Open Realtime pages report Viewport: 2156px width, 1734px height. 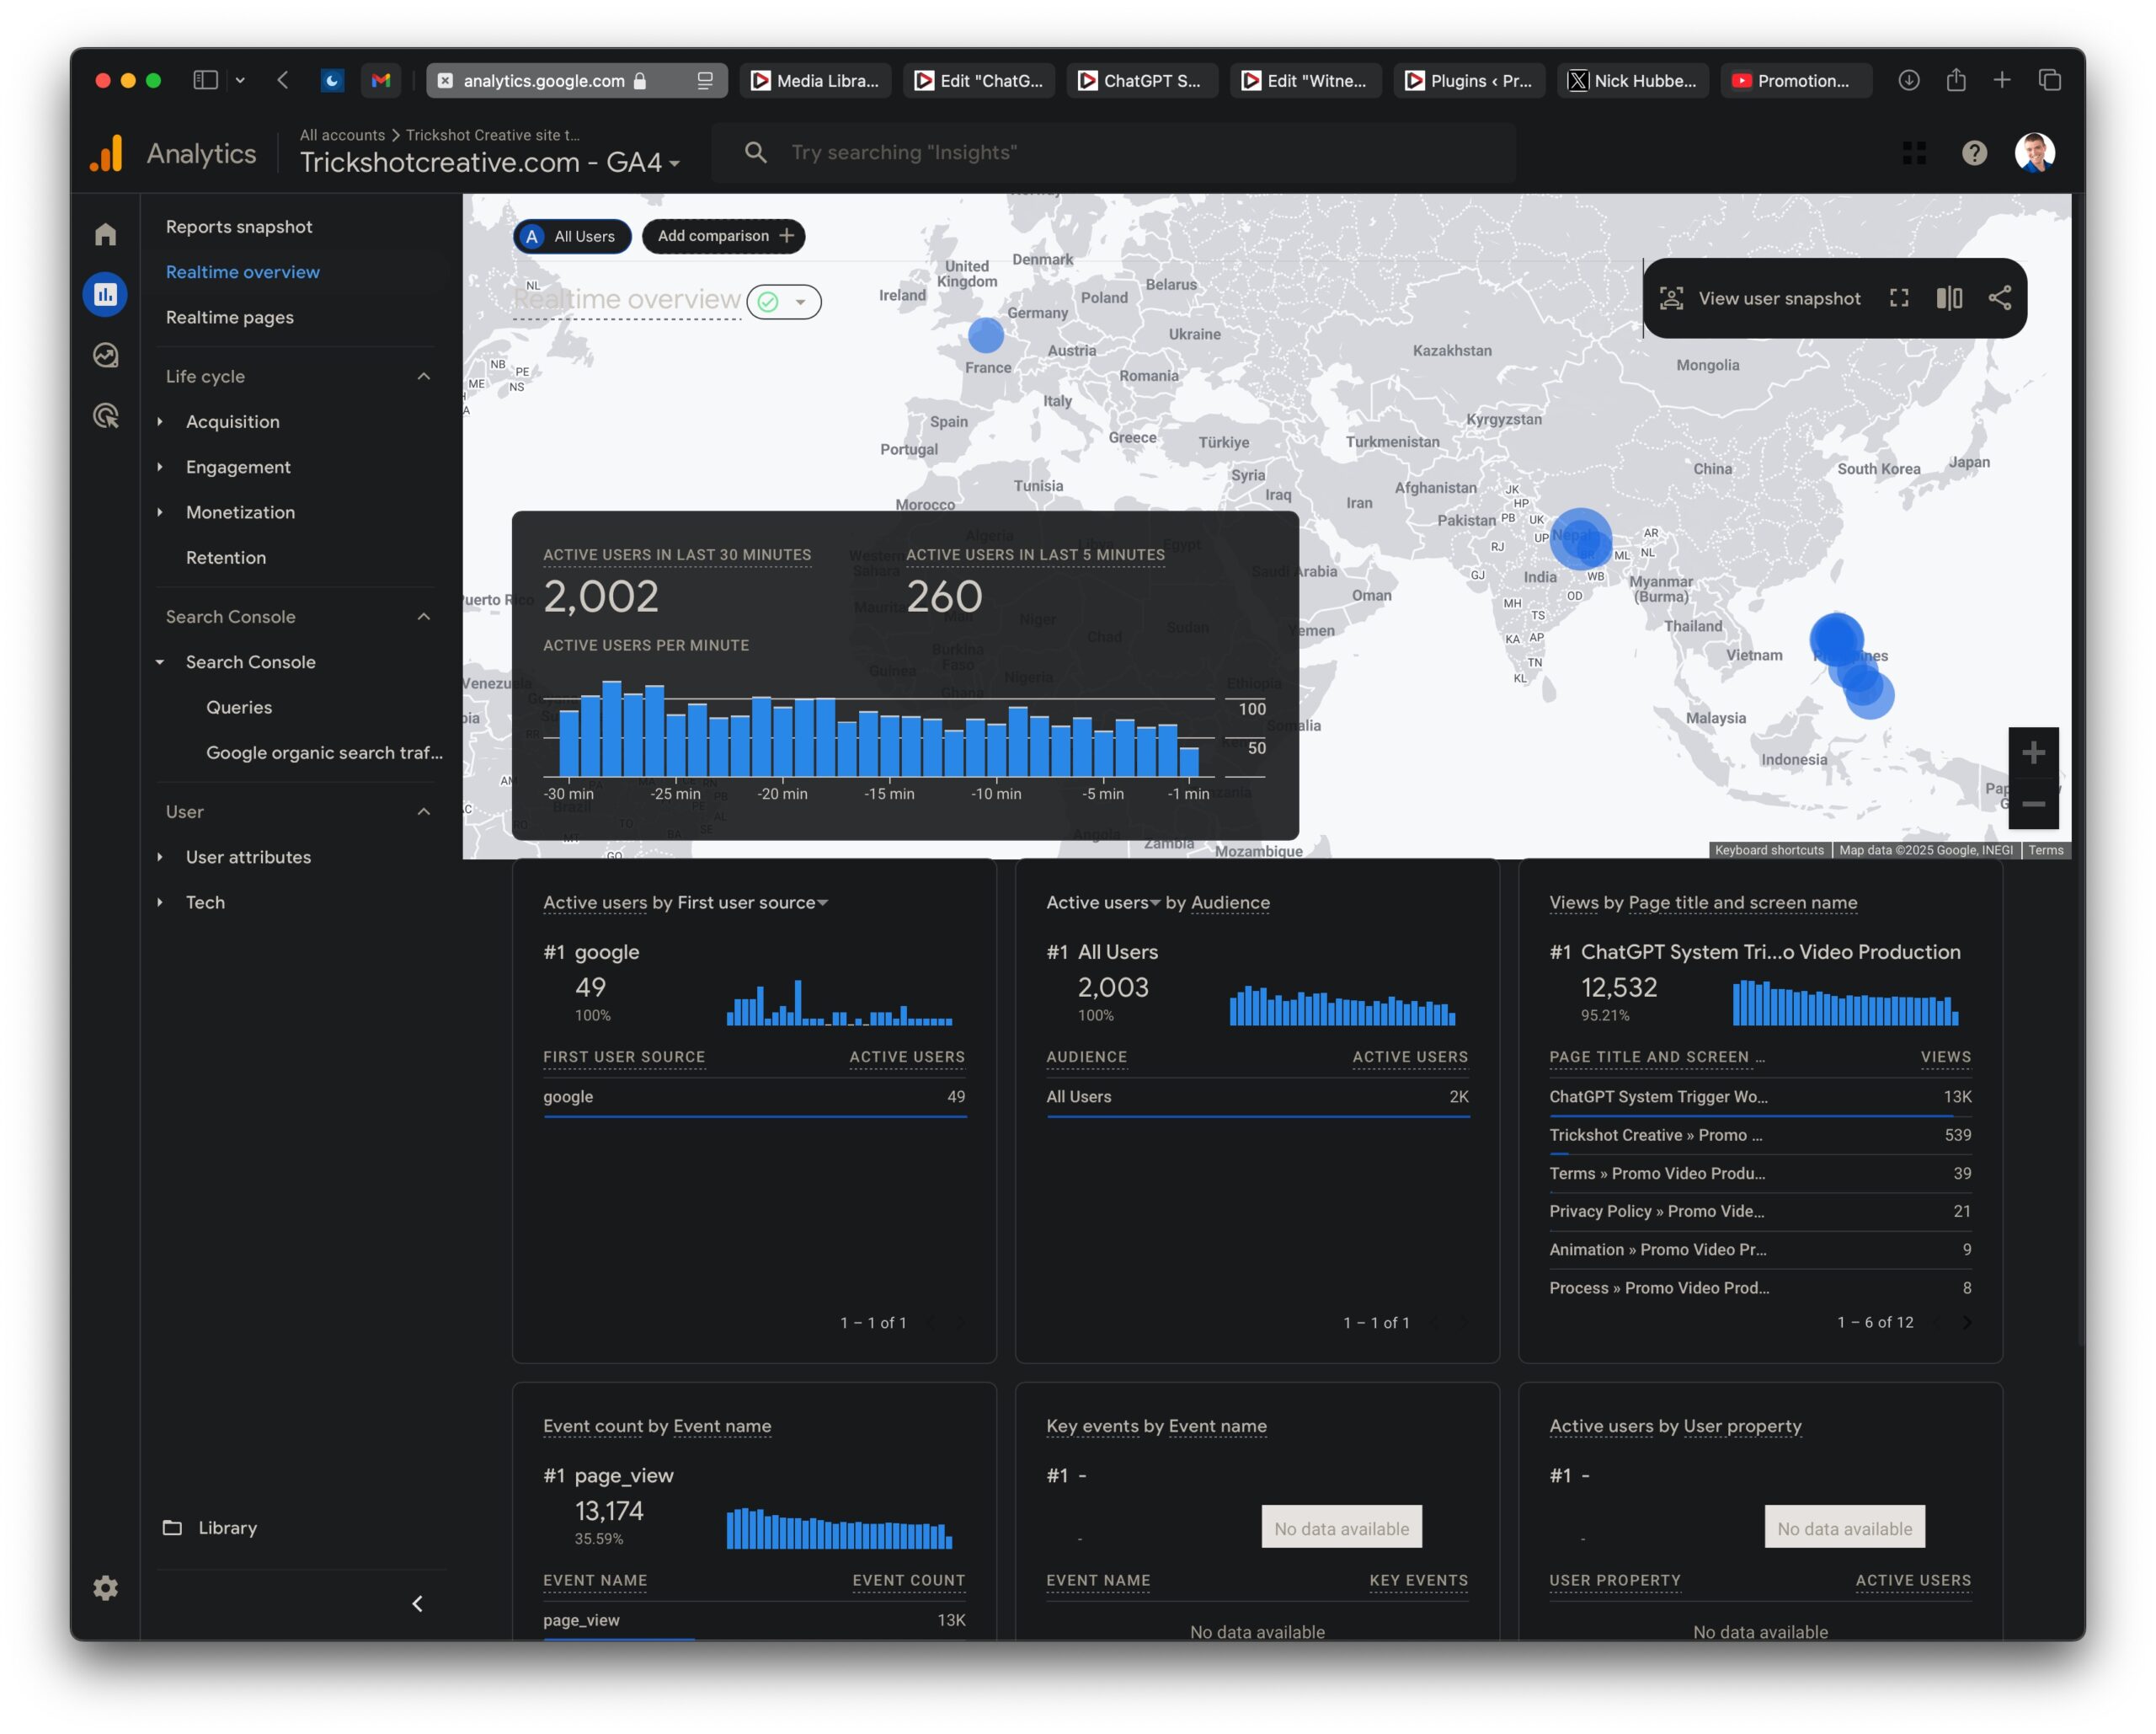click(x=230, y=317)
